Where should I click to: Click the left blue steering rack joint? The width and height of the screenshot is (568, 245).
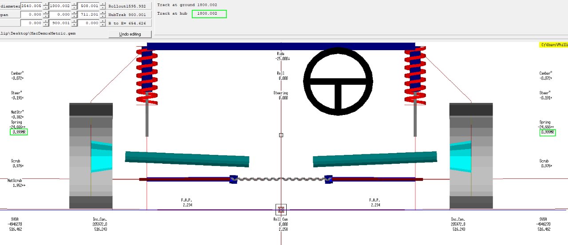coord(233,179)
